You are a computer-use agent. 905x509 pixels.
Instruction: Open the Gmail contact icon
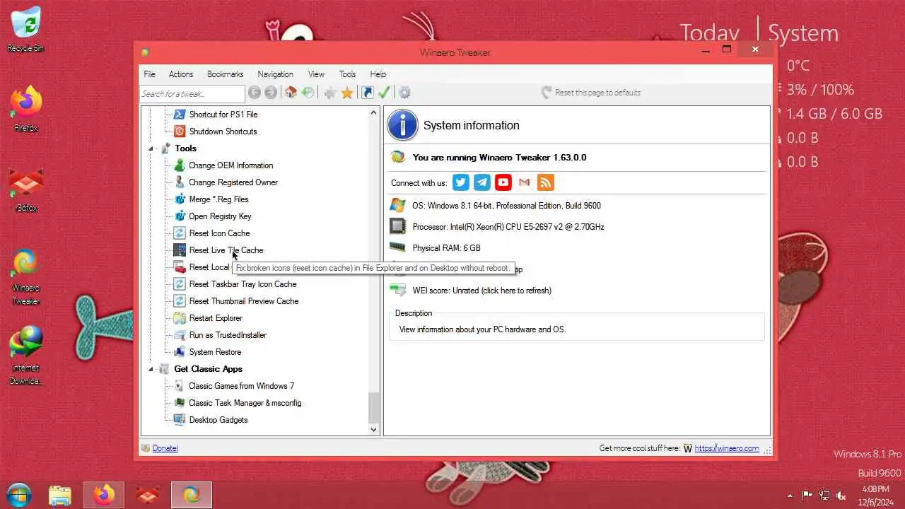tap(524, 182)
